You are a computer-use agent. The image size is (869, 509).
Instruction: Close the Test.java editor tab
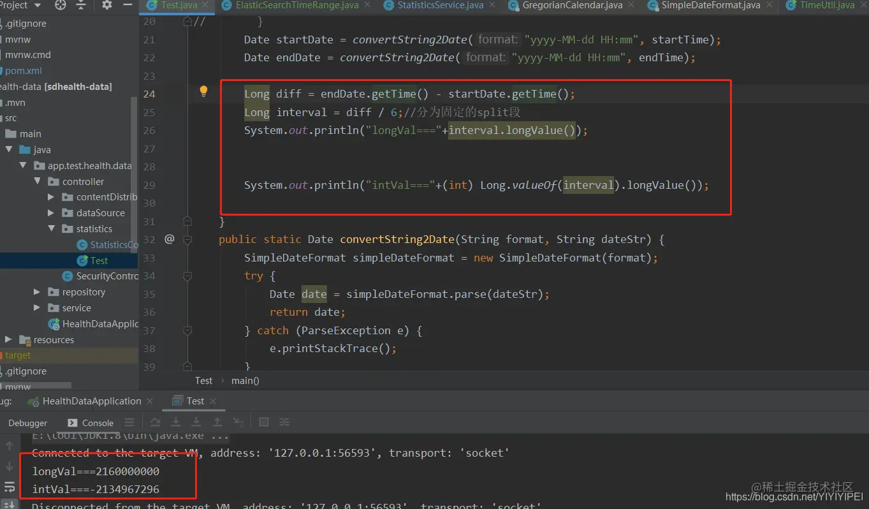coord(207,5)
